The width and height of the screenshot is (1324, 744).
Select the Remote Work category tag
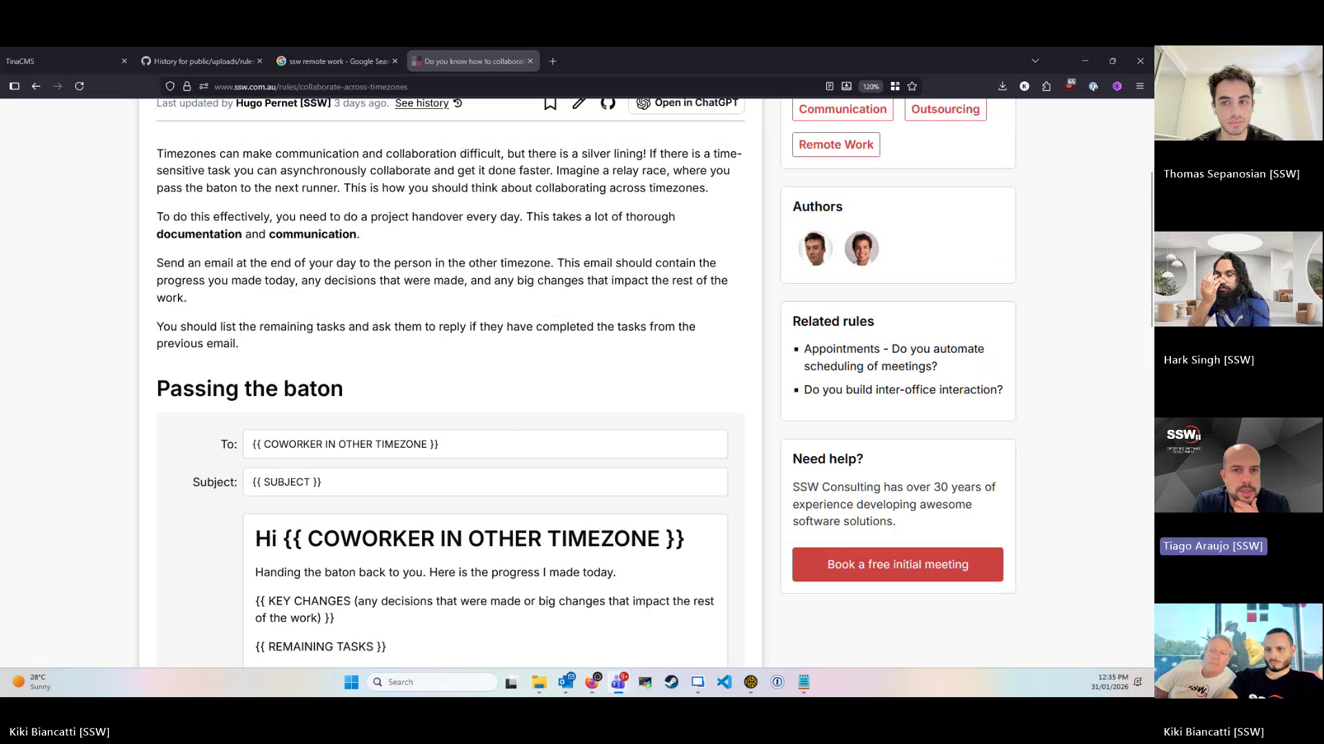point(836,145)
